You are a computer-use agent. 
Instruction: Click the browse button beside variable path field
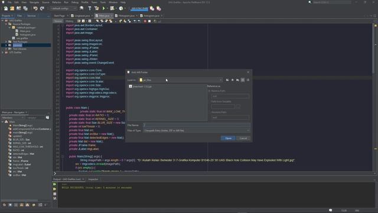click(238, 106)
